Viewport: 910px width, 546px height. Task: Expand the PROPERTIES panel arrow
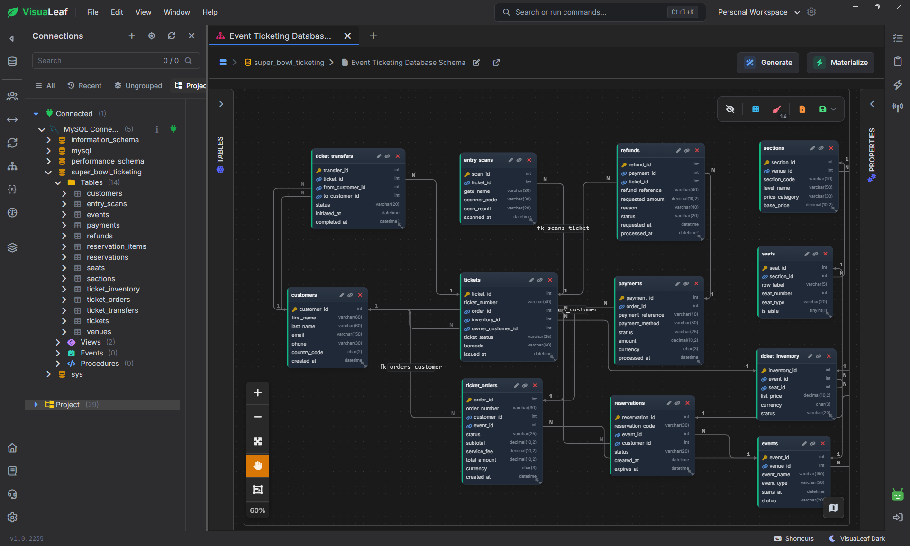coord(872,104)
